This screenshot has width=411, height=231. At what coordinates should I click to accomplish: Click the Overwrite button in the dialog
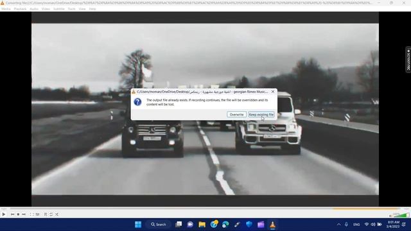coord(236,114)
